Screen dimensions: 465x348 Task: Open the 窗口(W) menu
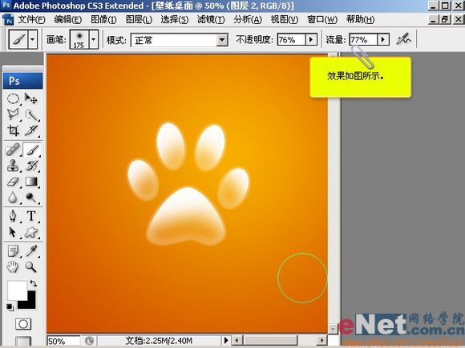coord(322,20)
